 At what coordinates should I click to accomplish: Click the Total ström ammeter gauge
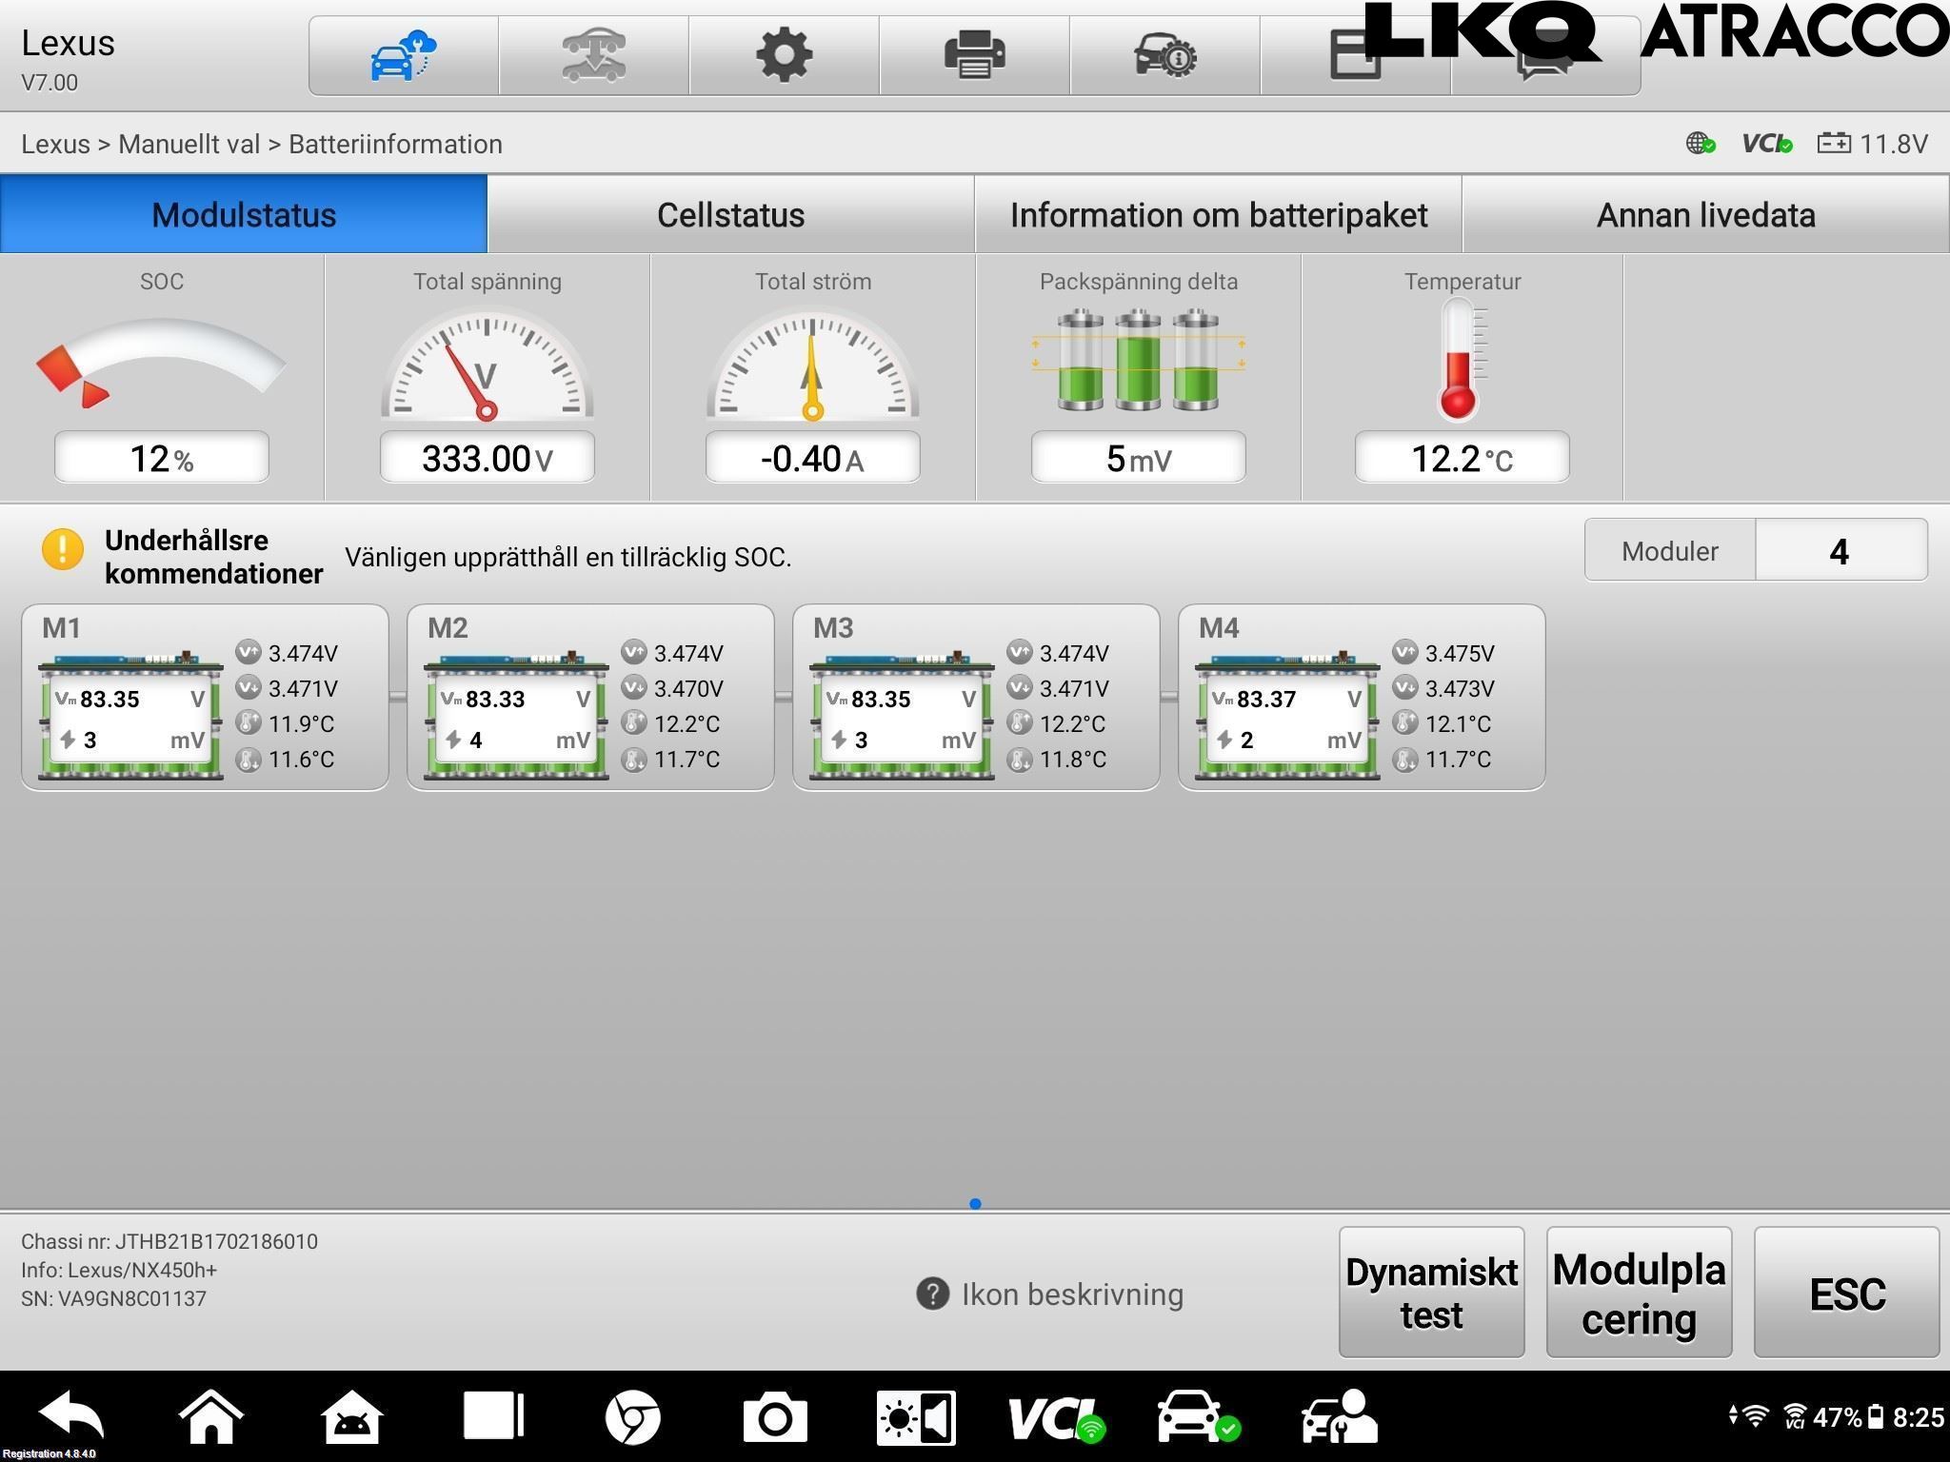[812, 363]
